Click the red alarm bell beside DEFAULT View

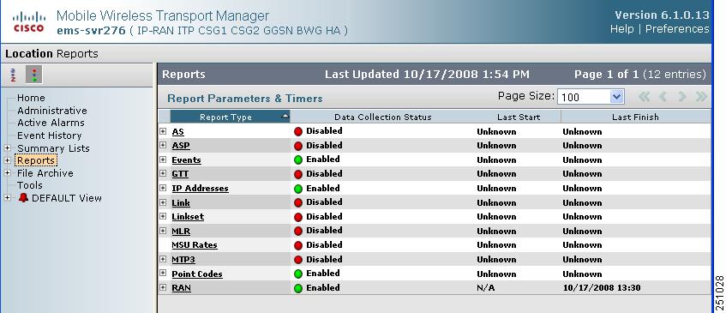tap(23, 198)
